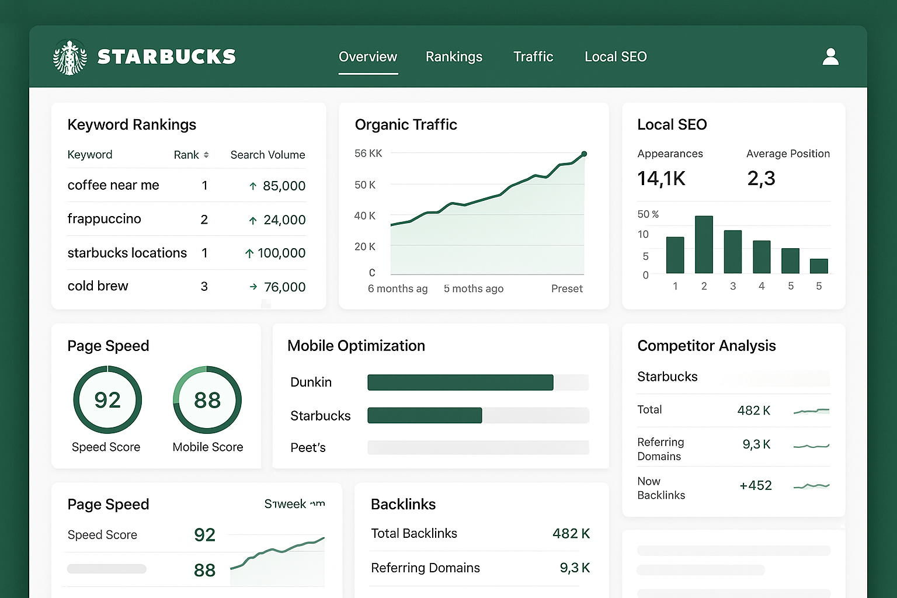Click the Dunkin progress bar
The image size is (897, 598).
click(460, 383)
